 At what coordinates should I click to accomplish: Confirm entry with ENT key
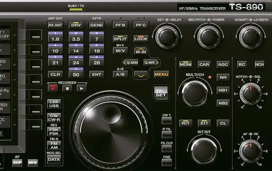point(97,75)
